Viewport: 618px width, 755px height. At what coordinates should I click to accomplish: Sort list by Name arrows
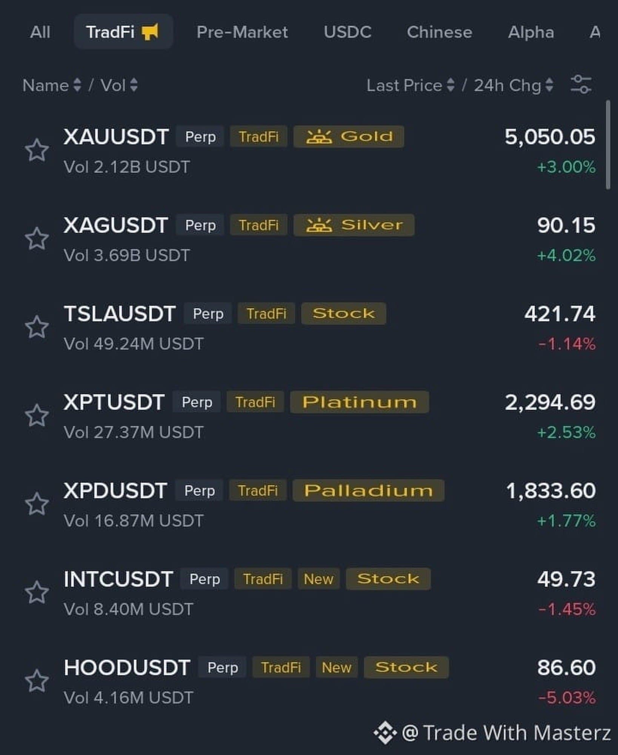point(77,85)
